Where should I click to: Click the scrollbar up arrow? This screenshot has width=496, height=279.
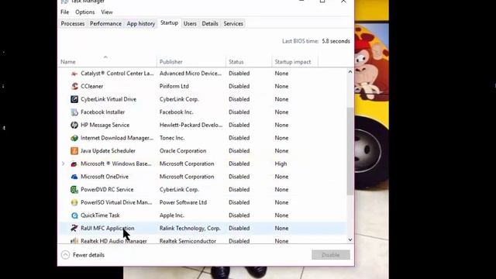(x=350, y=72)
